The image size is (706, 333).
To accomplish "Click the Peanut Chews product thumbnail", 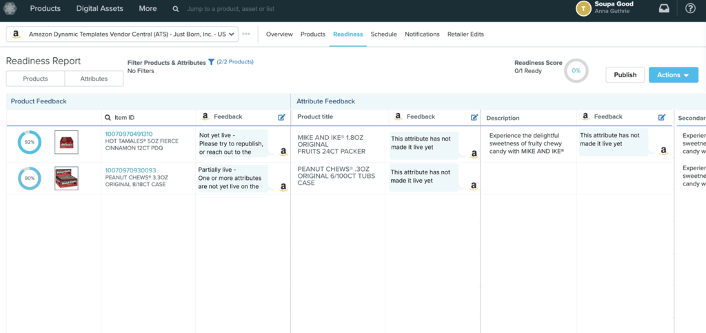I will coord(66,179).
